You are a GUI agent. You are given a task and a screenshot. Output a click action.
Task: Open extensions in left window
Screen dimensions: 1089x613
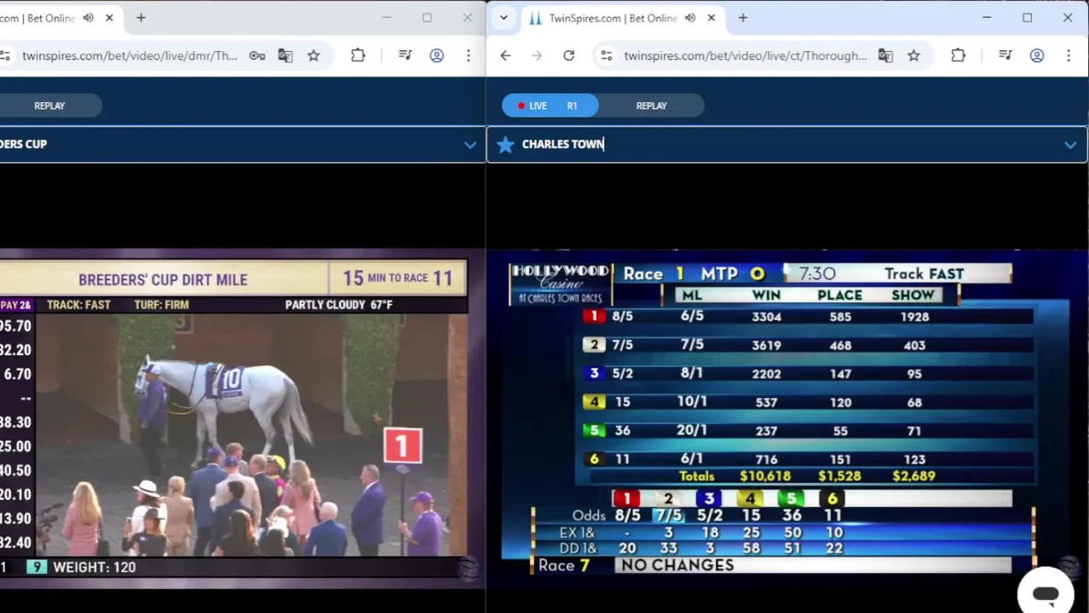pyautogui.click(x=358, y=55)
